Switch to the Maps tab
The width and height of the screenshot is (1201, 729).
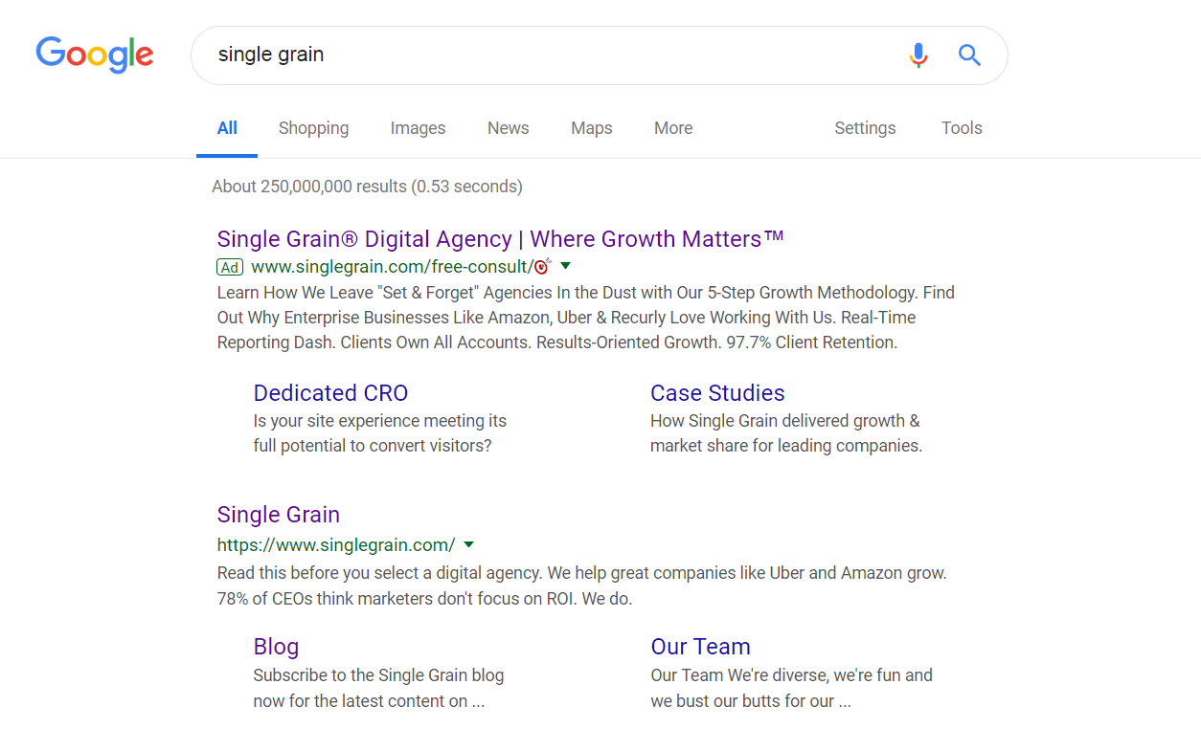[591, 128]
